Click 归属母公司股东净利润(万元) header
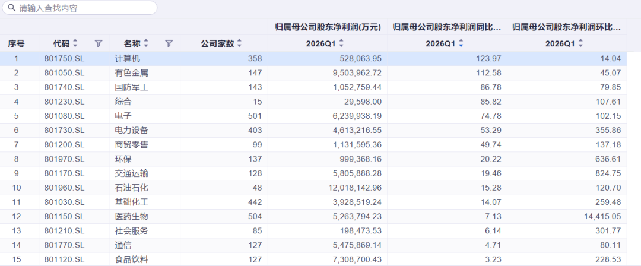The height and width of the screenshot is (266, 641). [328, 27]
